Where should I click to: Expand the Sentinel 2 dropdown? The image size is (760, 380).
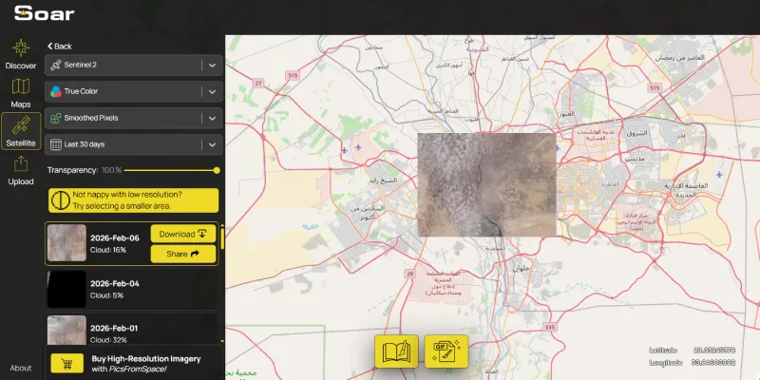tap(212, 66)
